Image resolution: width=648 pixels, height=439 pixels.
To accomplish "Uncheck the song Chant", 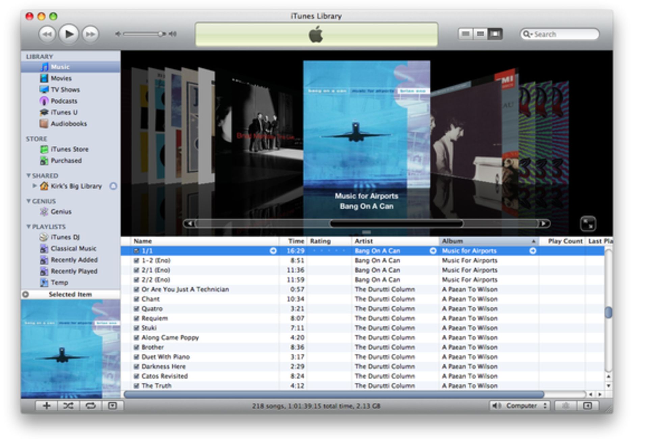I will (136, 299).
